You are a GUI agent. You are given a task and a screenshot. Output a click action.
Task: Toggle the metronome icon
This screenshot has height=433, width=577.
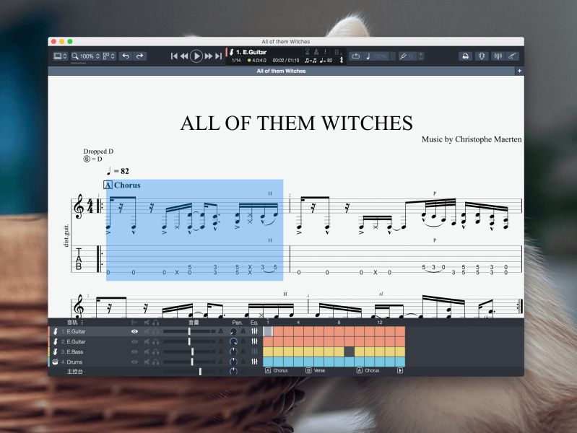pos(316,52)
